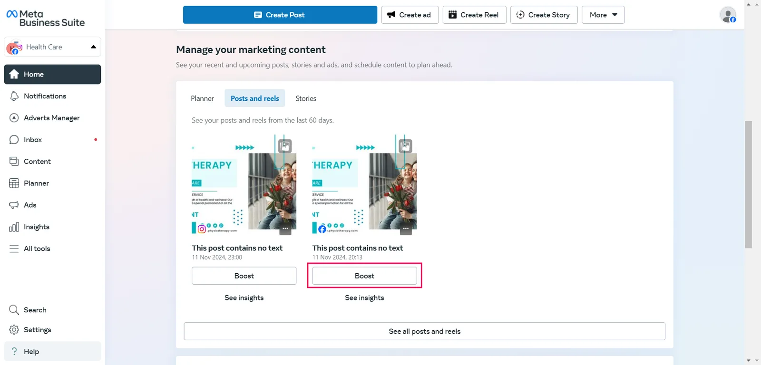Click the 11 Nov 2024, 23:00 date text
Image resolution: width=761 pixels, height=365 pixels.
[217, 257]
